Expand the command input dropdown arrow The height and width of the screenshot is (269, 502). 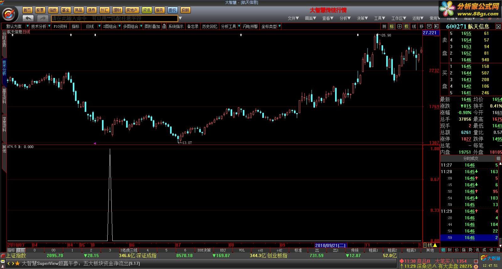[x=180, y=18]
